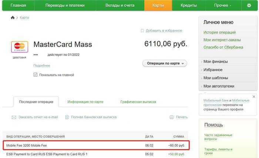259x158 pixels.
Task: Open Спасибо от Сбербанка link
Action: (x=223, y=47)
